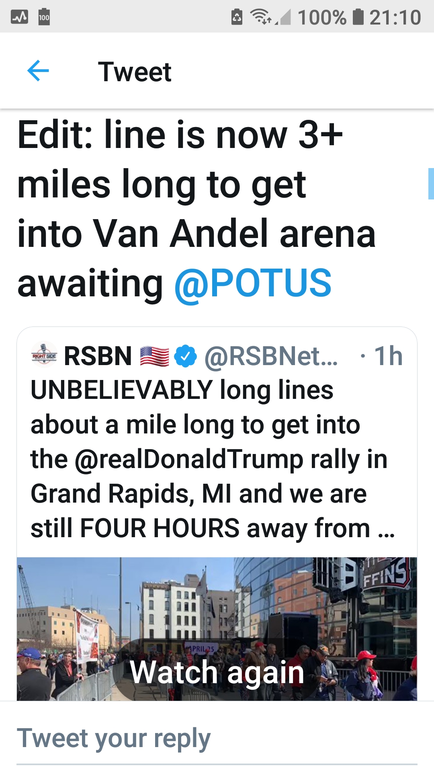Open the @POTUS mention link
The image size is (434, 772).
tap(253, 283)
